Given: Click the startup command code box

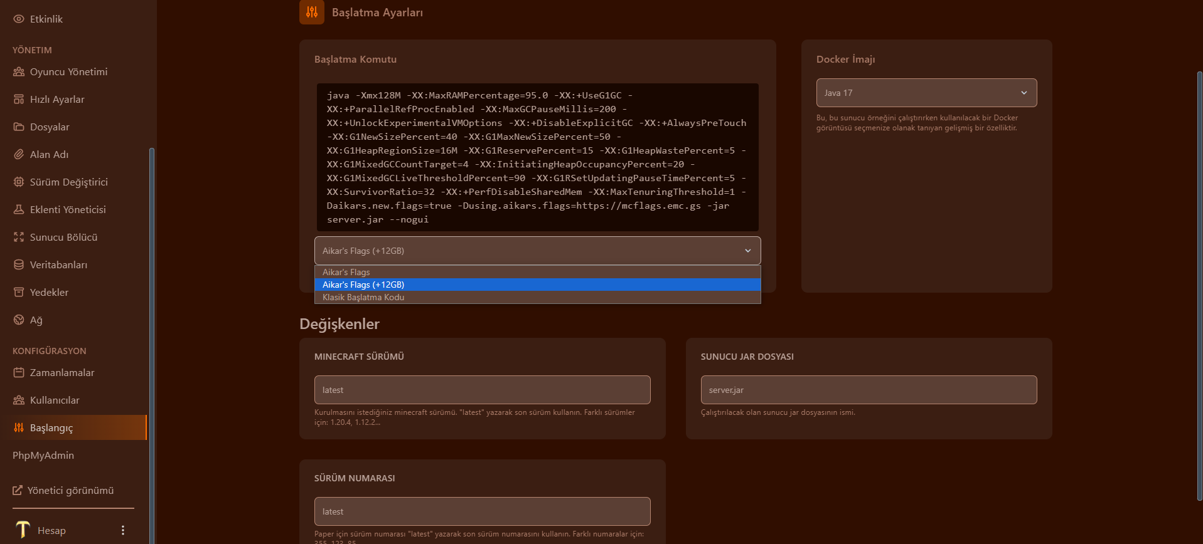Looking at the screenshot, I should pyautogui.click(x=537, y=157).
